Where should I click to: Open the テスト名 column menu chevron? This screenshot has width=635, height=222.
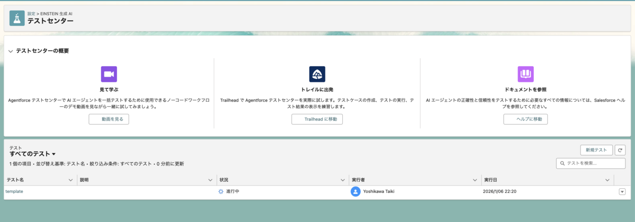coord(71,180)
